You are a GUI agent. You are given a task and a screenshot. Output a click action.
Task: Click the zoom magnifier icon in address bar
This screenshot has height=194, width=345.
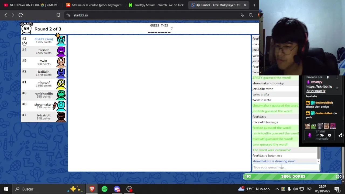pyautogui.click(x=251, y=15)
